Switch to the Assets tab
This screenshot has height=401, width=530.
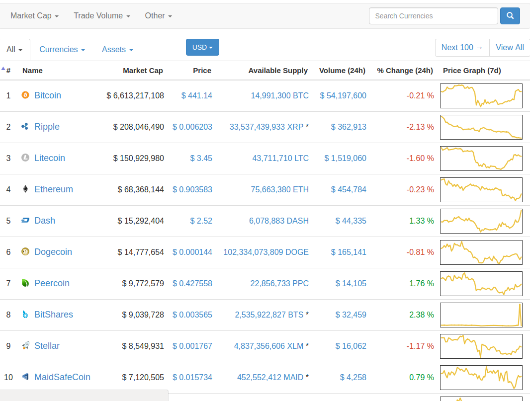(x=117, y=50)
